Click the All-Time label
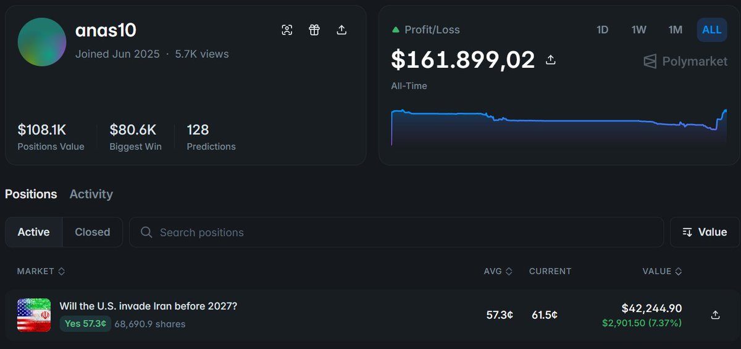Viewport: 741px width, 349px height. [x=409, y=86]
